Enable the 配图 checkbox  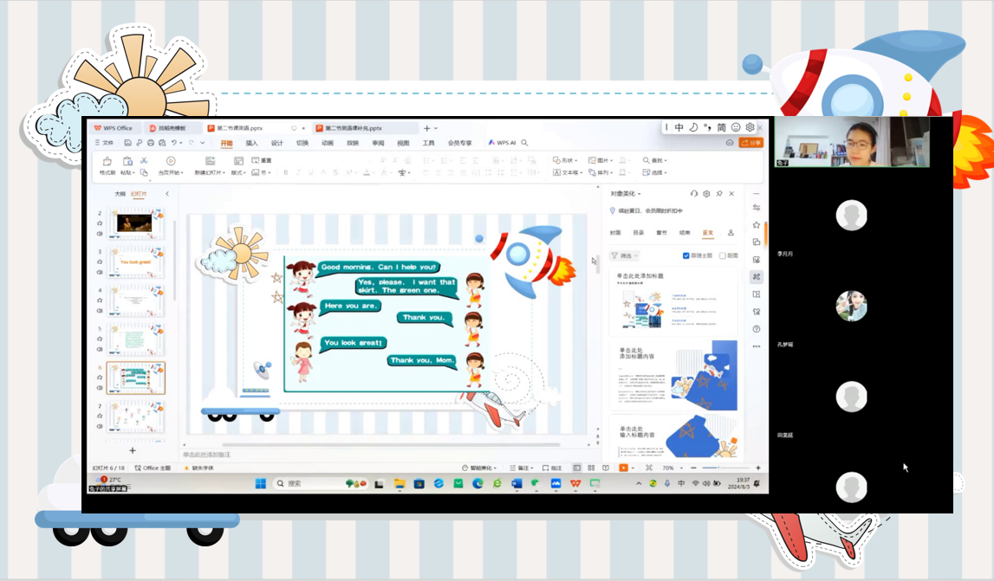click(x=723, y=256)
